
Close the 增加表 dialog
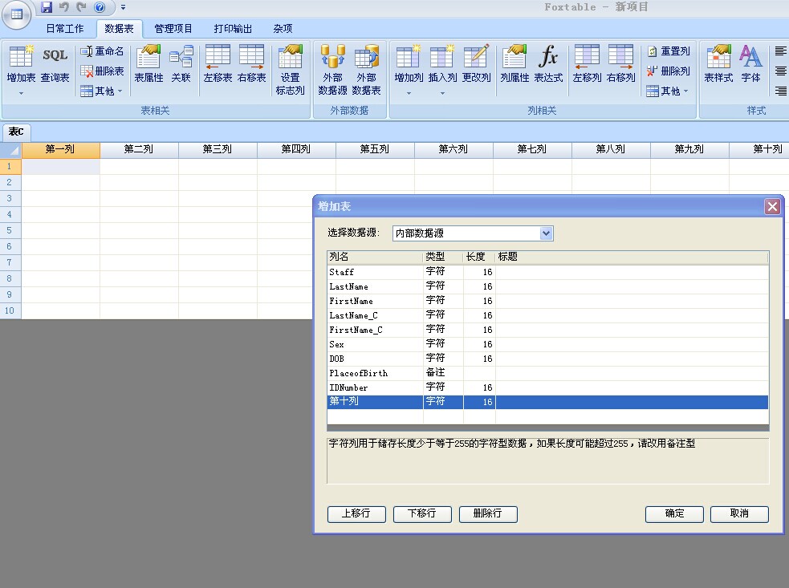coord(772,206)
